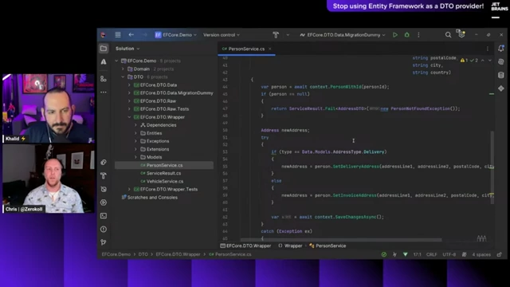Navigate forward with the right arrow
The width and height of the screenshot is (510, 287).
pyautogui.click(x=144, y=34)
